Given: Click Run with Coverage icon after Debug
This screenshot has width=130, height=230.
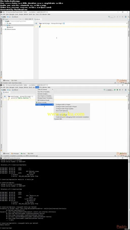Looking at the screenshot, I should coord(120,90).
